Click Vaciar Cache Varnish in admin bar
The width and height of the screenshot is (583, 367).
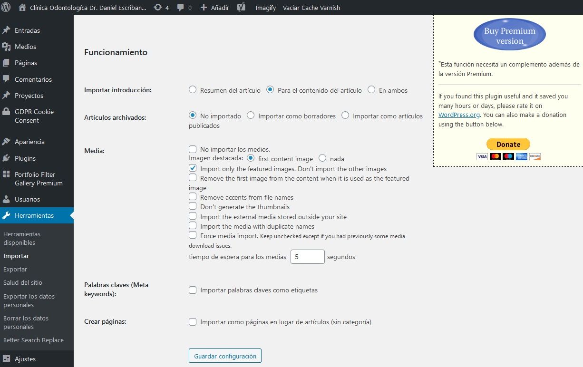coord(311,8)
